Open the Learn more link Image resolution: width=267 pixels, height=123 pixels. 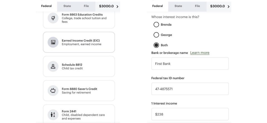click(x=200, y=53)
